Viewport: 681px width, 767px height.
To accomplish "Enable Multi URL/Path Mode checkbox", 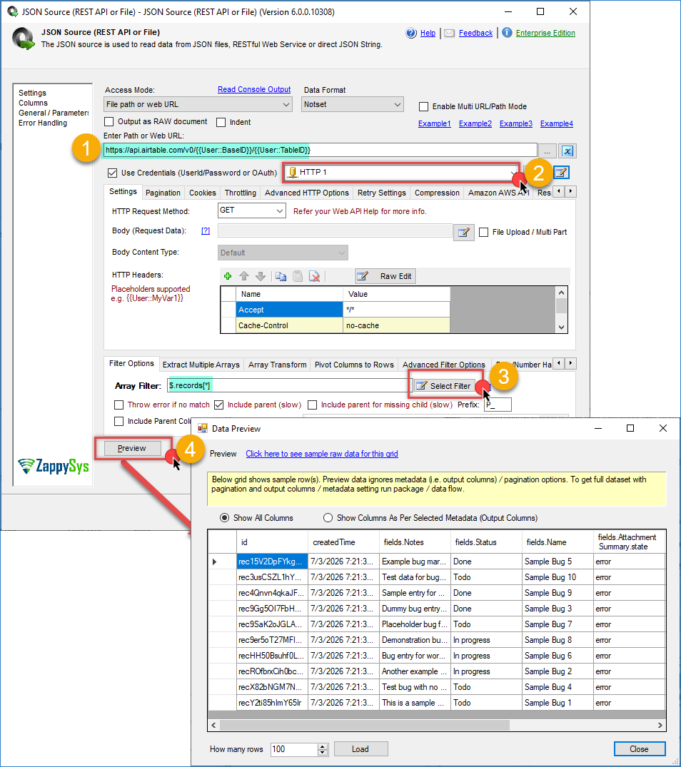I will 424,106.
